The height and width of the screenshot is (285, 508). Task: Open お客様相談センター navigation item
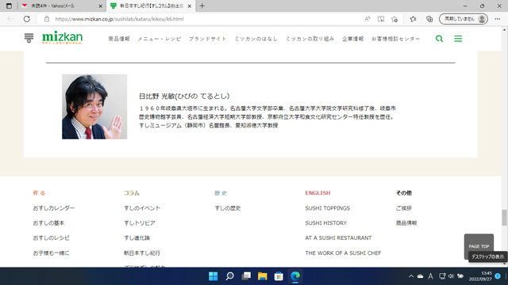coord(395,39)
